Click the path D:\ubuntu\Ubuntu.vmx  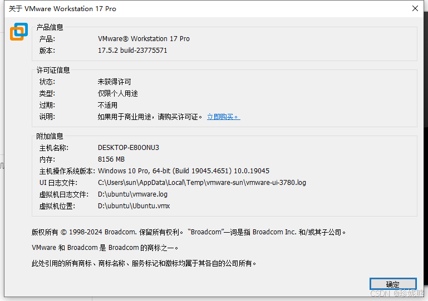pos(134,206)
